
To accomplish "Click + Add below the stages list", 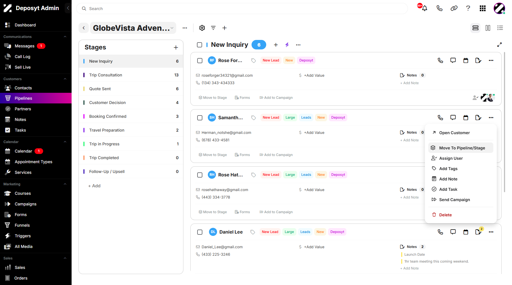I will [94, 186].
